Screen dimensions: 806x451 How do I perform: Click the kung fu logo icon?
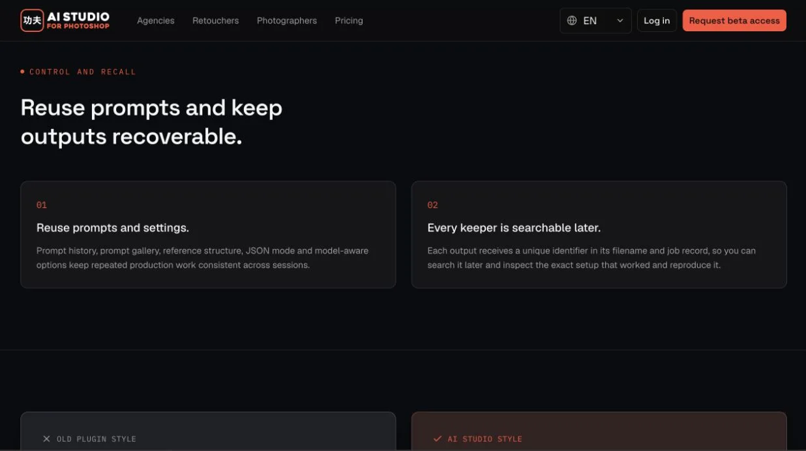coord(32,20)
